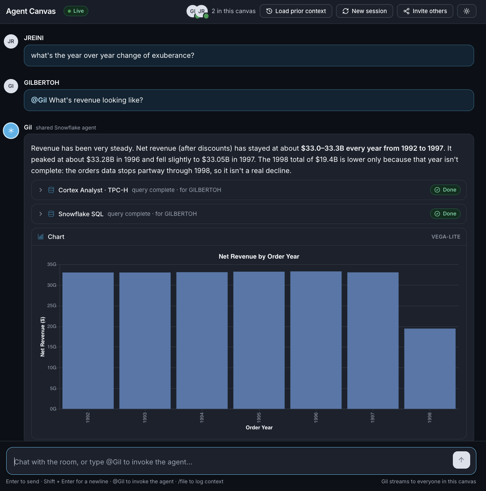The width and height of the screenshot is (486, 491).
Task: Click the Load prior context button
Action: (296, 11)
